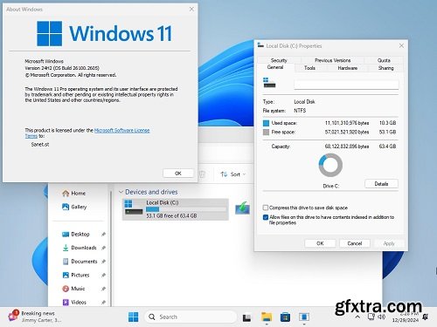Click the 'NTFS' file system value

coord(300,111)
